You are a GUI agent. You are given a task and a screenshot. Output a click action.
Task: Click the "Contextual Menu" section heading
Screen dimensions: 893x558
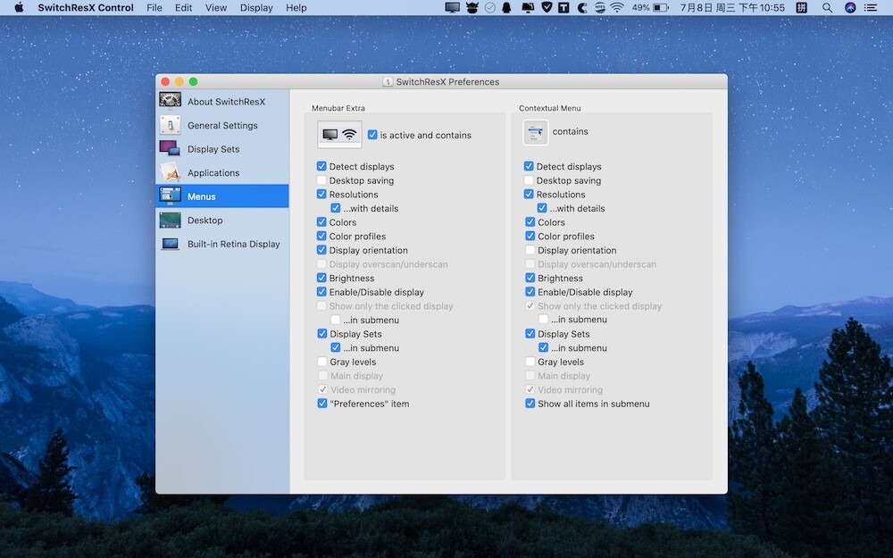tap(549, 108)
